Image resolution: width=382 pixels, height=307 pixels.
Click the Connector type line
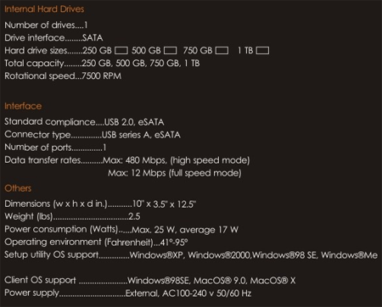tap(93, 135)
